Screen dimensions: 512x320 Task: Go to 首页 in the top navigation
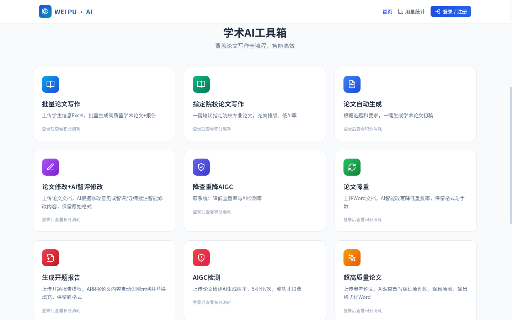coord(387,12)
